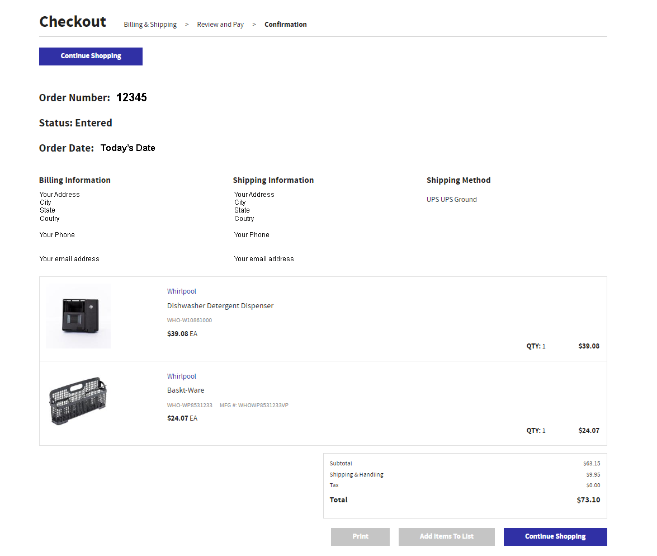
Task: Click the bottom Continue Shopping button
Action: tap(555, 537)
